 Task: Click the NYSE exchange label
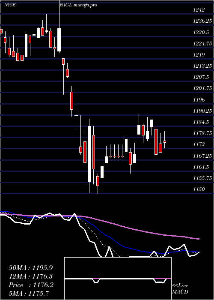pos(11,5)
